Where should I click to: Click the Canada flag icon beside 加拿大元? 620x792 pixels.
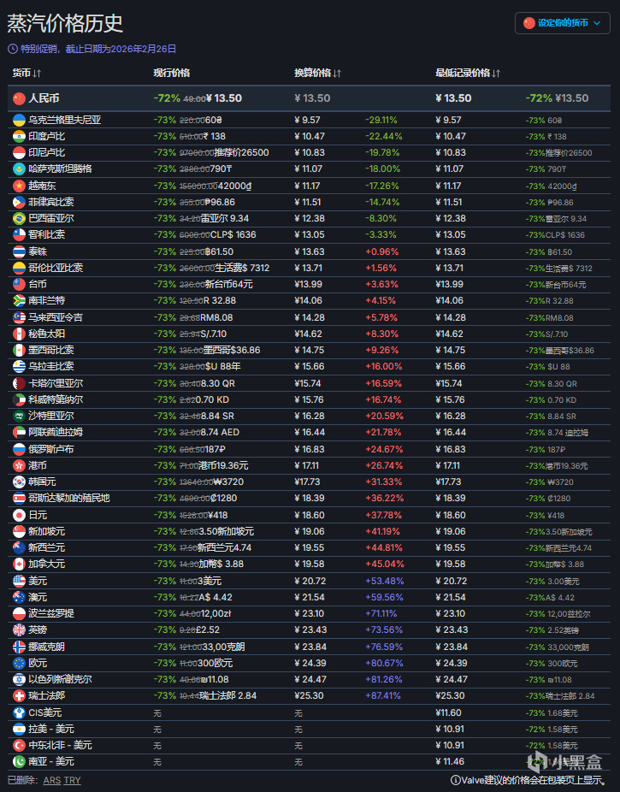point(19,564)
